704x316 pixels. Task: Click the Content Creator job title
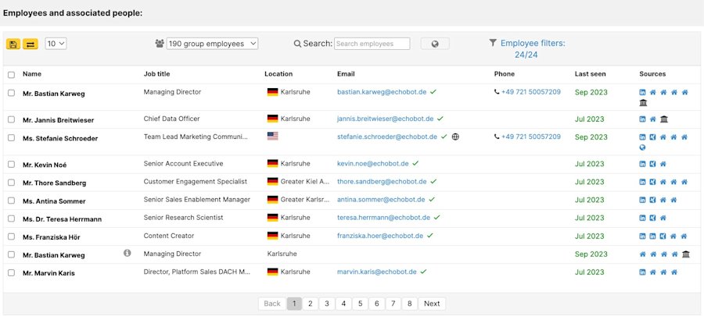point(167,236)
